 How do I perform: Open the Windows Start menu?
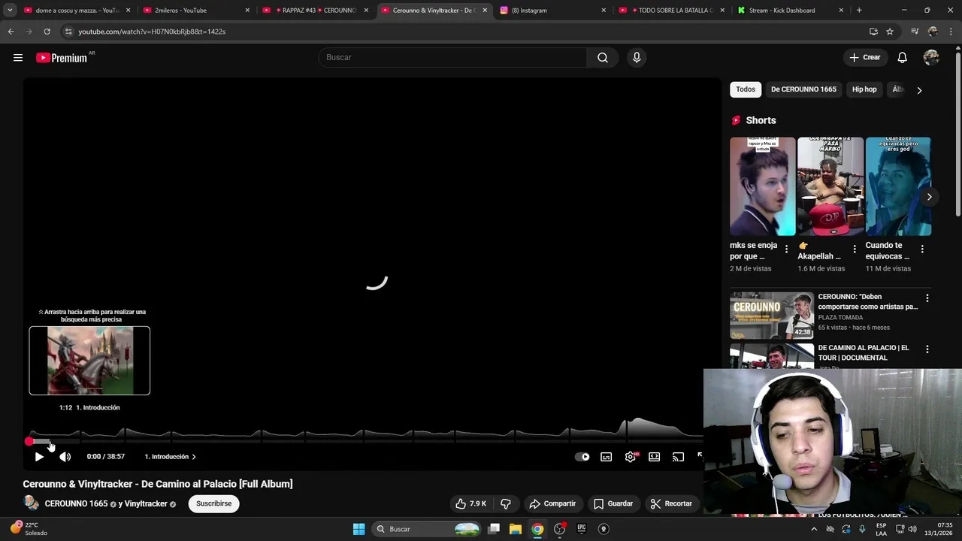click(x=359, y=529)
